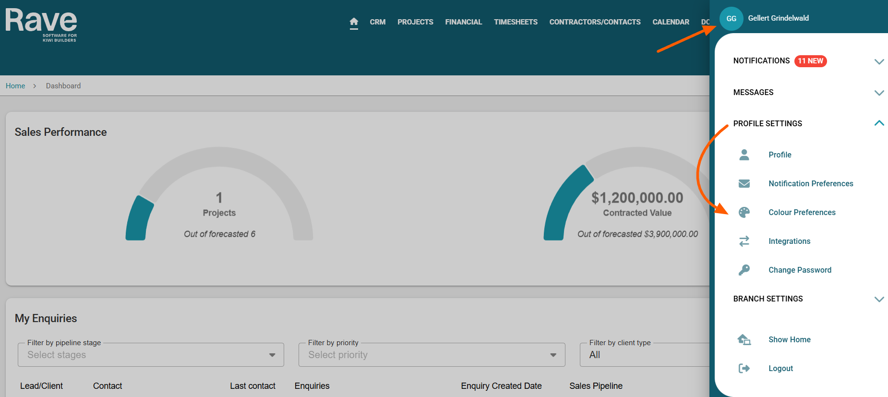Click the envelope Notification Preferences icon

point(744,183)
